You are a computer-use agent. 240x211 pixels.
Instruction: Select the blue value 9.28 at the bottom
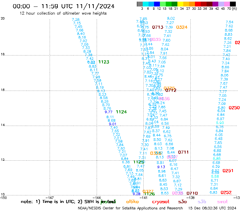click(x=137, y=194)
